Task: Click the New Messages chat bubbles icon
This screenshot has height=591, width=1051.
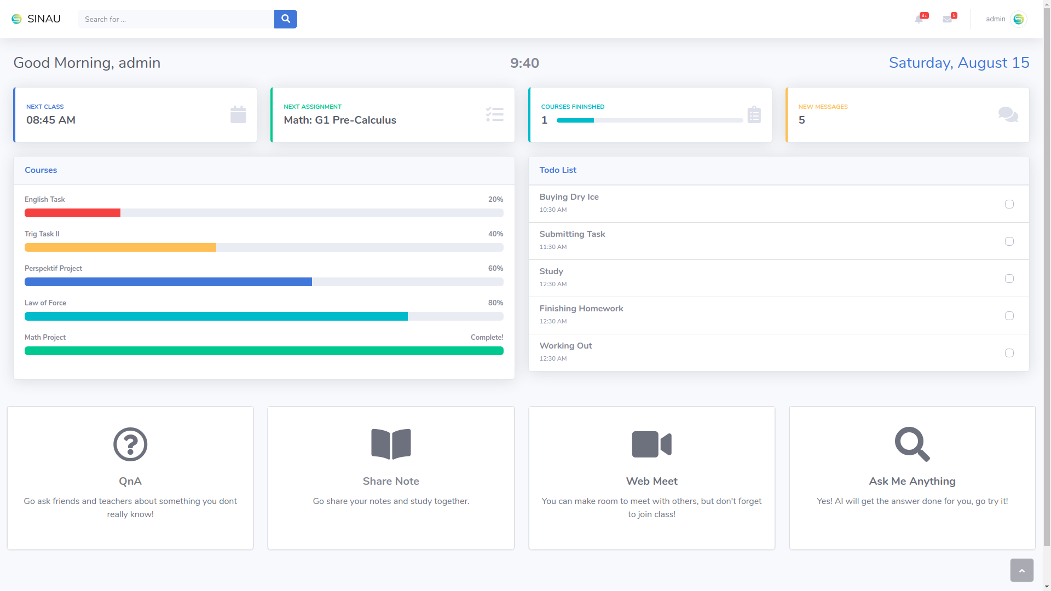Action: (x=1008, y=115)
